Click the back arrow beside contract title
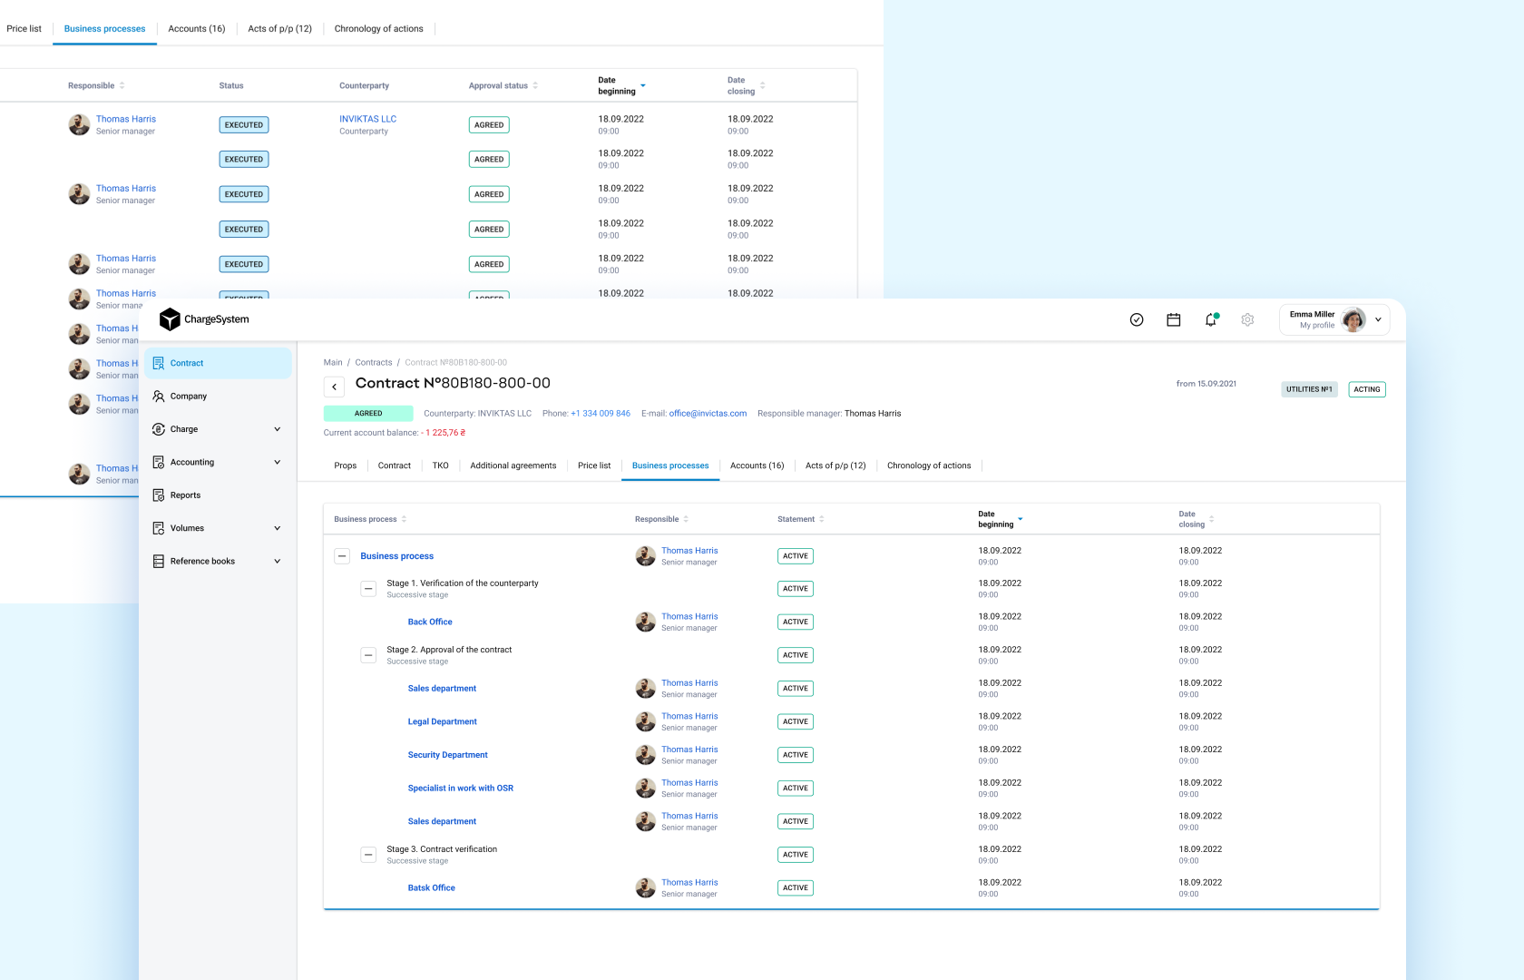Viewport: 1524px width, 980px height. coord(335,387)
